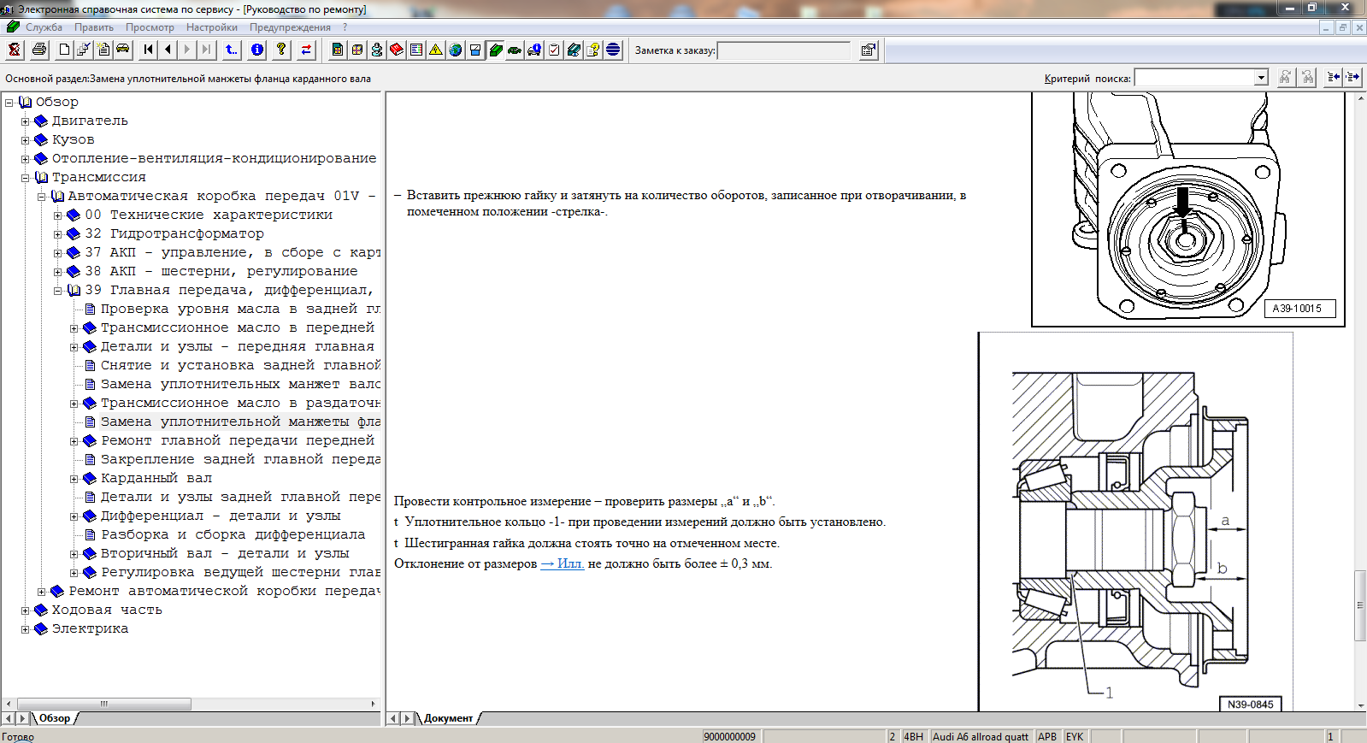Click the tree panel horizontal scrollbar thumb

(103, 704)
